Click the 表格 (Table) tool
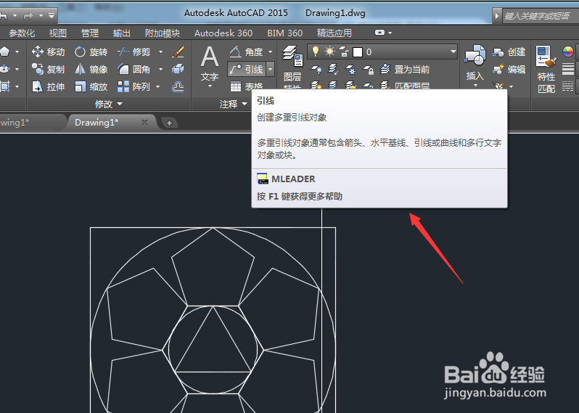This screenshot has height=413, width=579. point(246,87)
